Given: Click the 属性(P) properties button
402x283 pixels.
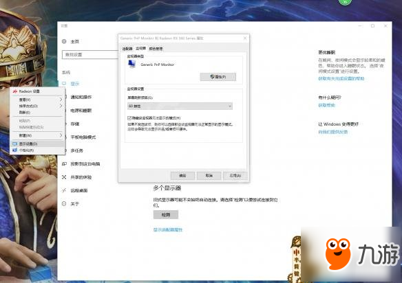Looking at the screenshot, I should point(218,77).
